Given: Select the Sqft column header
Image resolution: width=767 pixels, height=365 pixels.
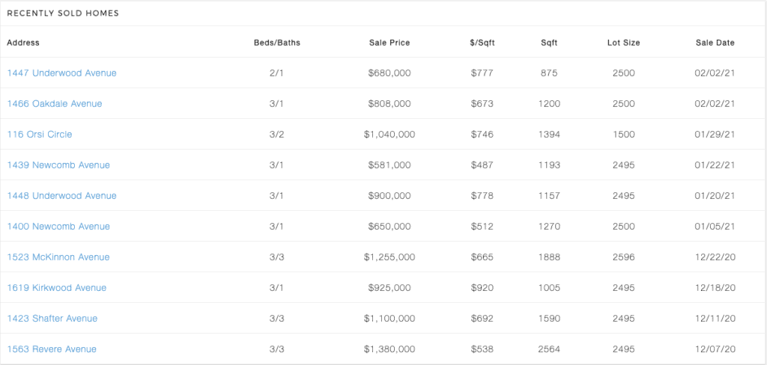Looking at the screenshot, I should click(x=549, y=43).
